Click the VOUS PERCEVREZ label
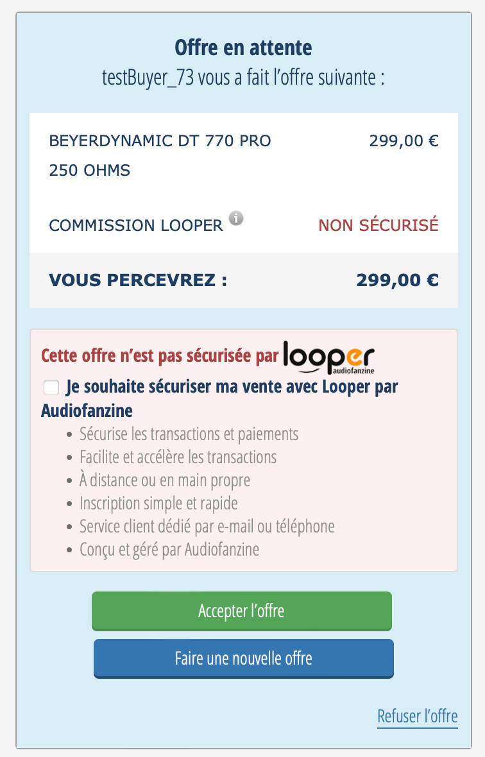This screenshot has width=485, height=757. (x=138, y=280)
